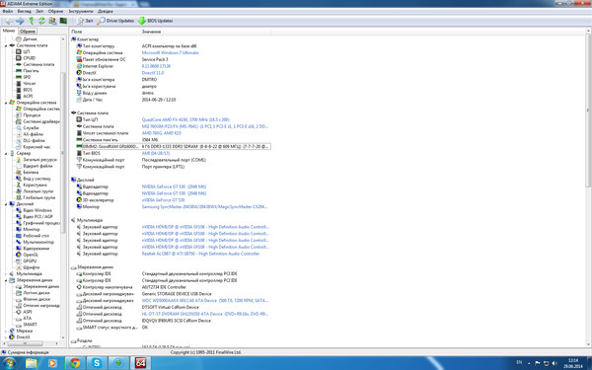The width and height of the screenshot is (592, 370).
Task: Expand the DirectX tree branch
Action: pyautogui.click(x=6, y=337)
